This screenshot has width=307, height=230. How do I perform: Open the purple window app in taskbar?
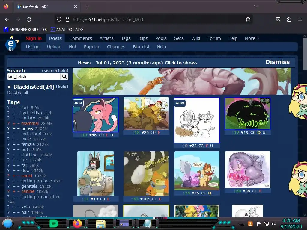pos(124,223)
